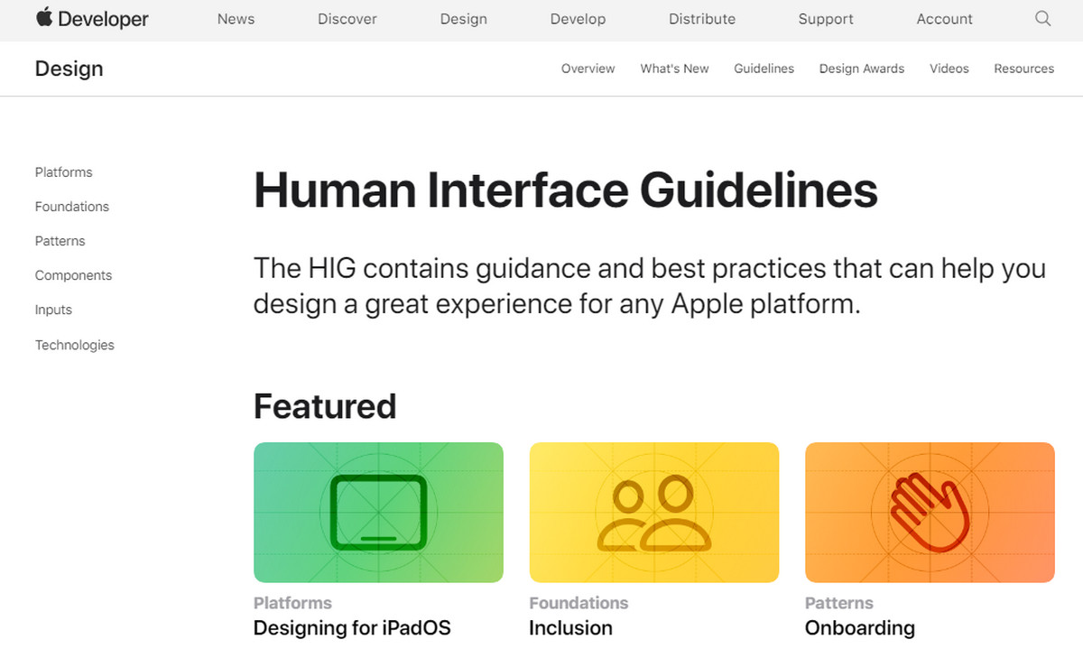Switch to the Overview tab
1083x667 pixels.
point(588,69)
